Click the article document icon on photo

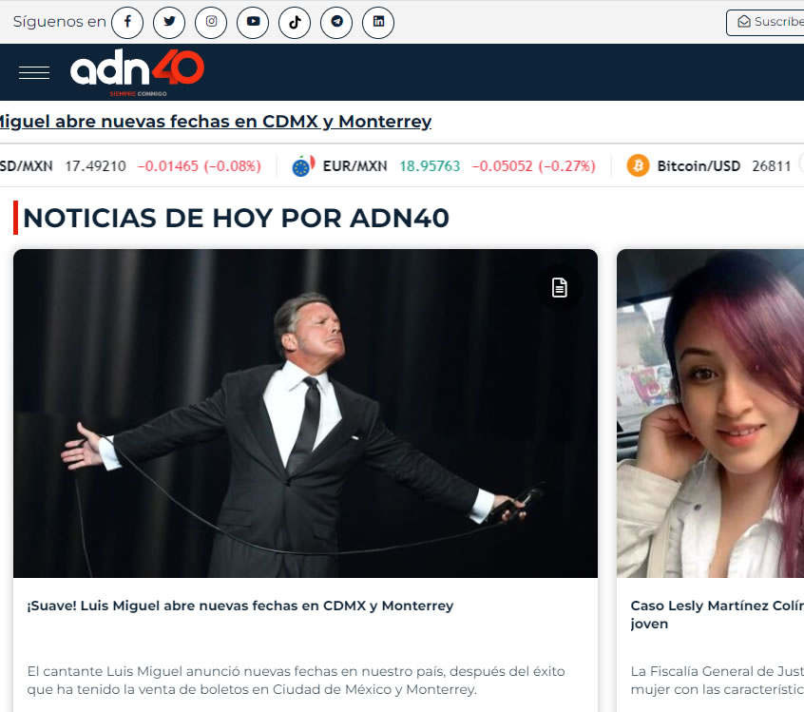[560, 287]
